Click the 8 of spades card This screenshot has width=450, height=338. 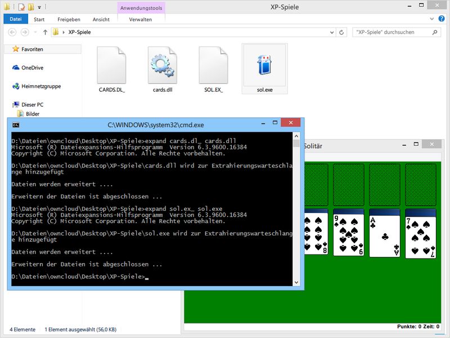(316, 234)
